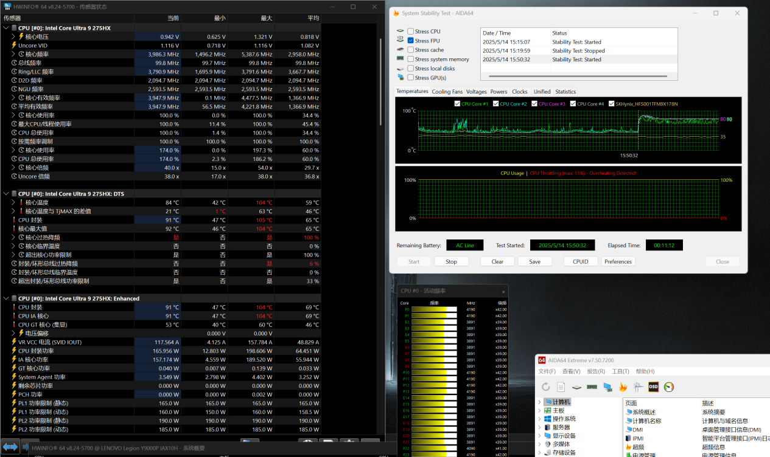This screenshot has height=457, width=770.
Task: Click the CPU chip toolbar icon
Action: (x=576, y=387)
